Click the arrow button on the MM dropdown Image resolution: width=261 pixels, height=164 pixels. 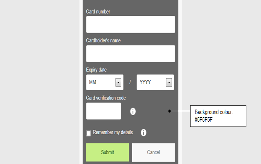click(x=118, y=82)
